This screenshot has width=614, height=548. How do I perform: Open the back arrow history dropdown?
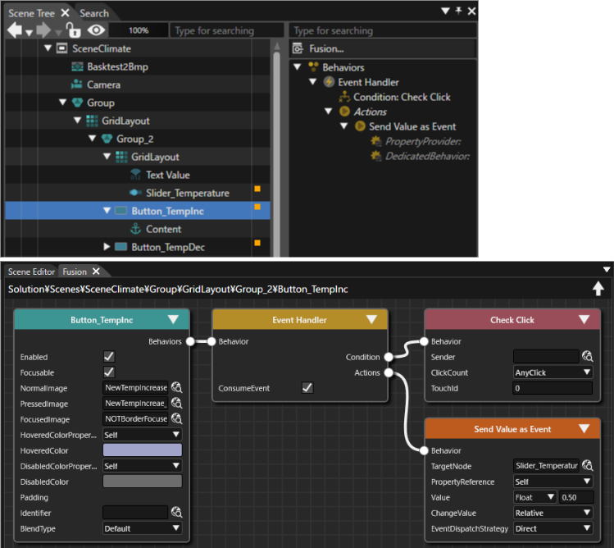[x=29, y=33]
